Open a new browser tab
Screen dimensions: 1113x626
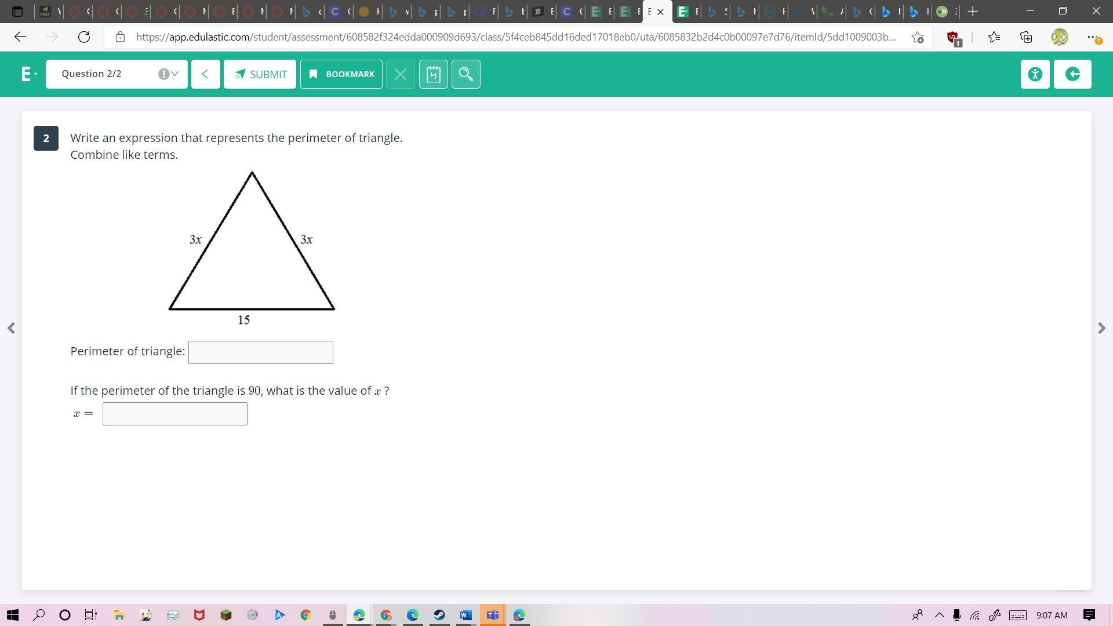pos(973,11)
